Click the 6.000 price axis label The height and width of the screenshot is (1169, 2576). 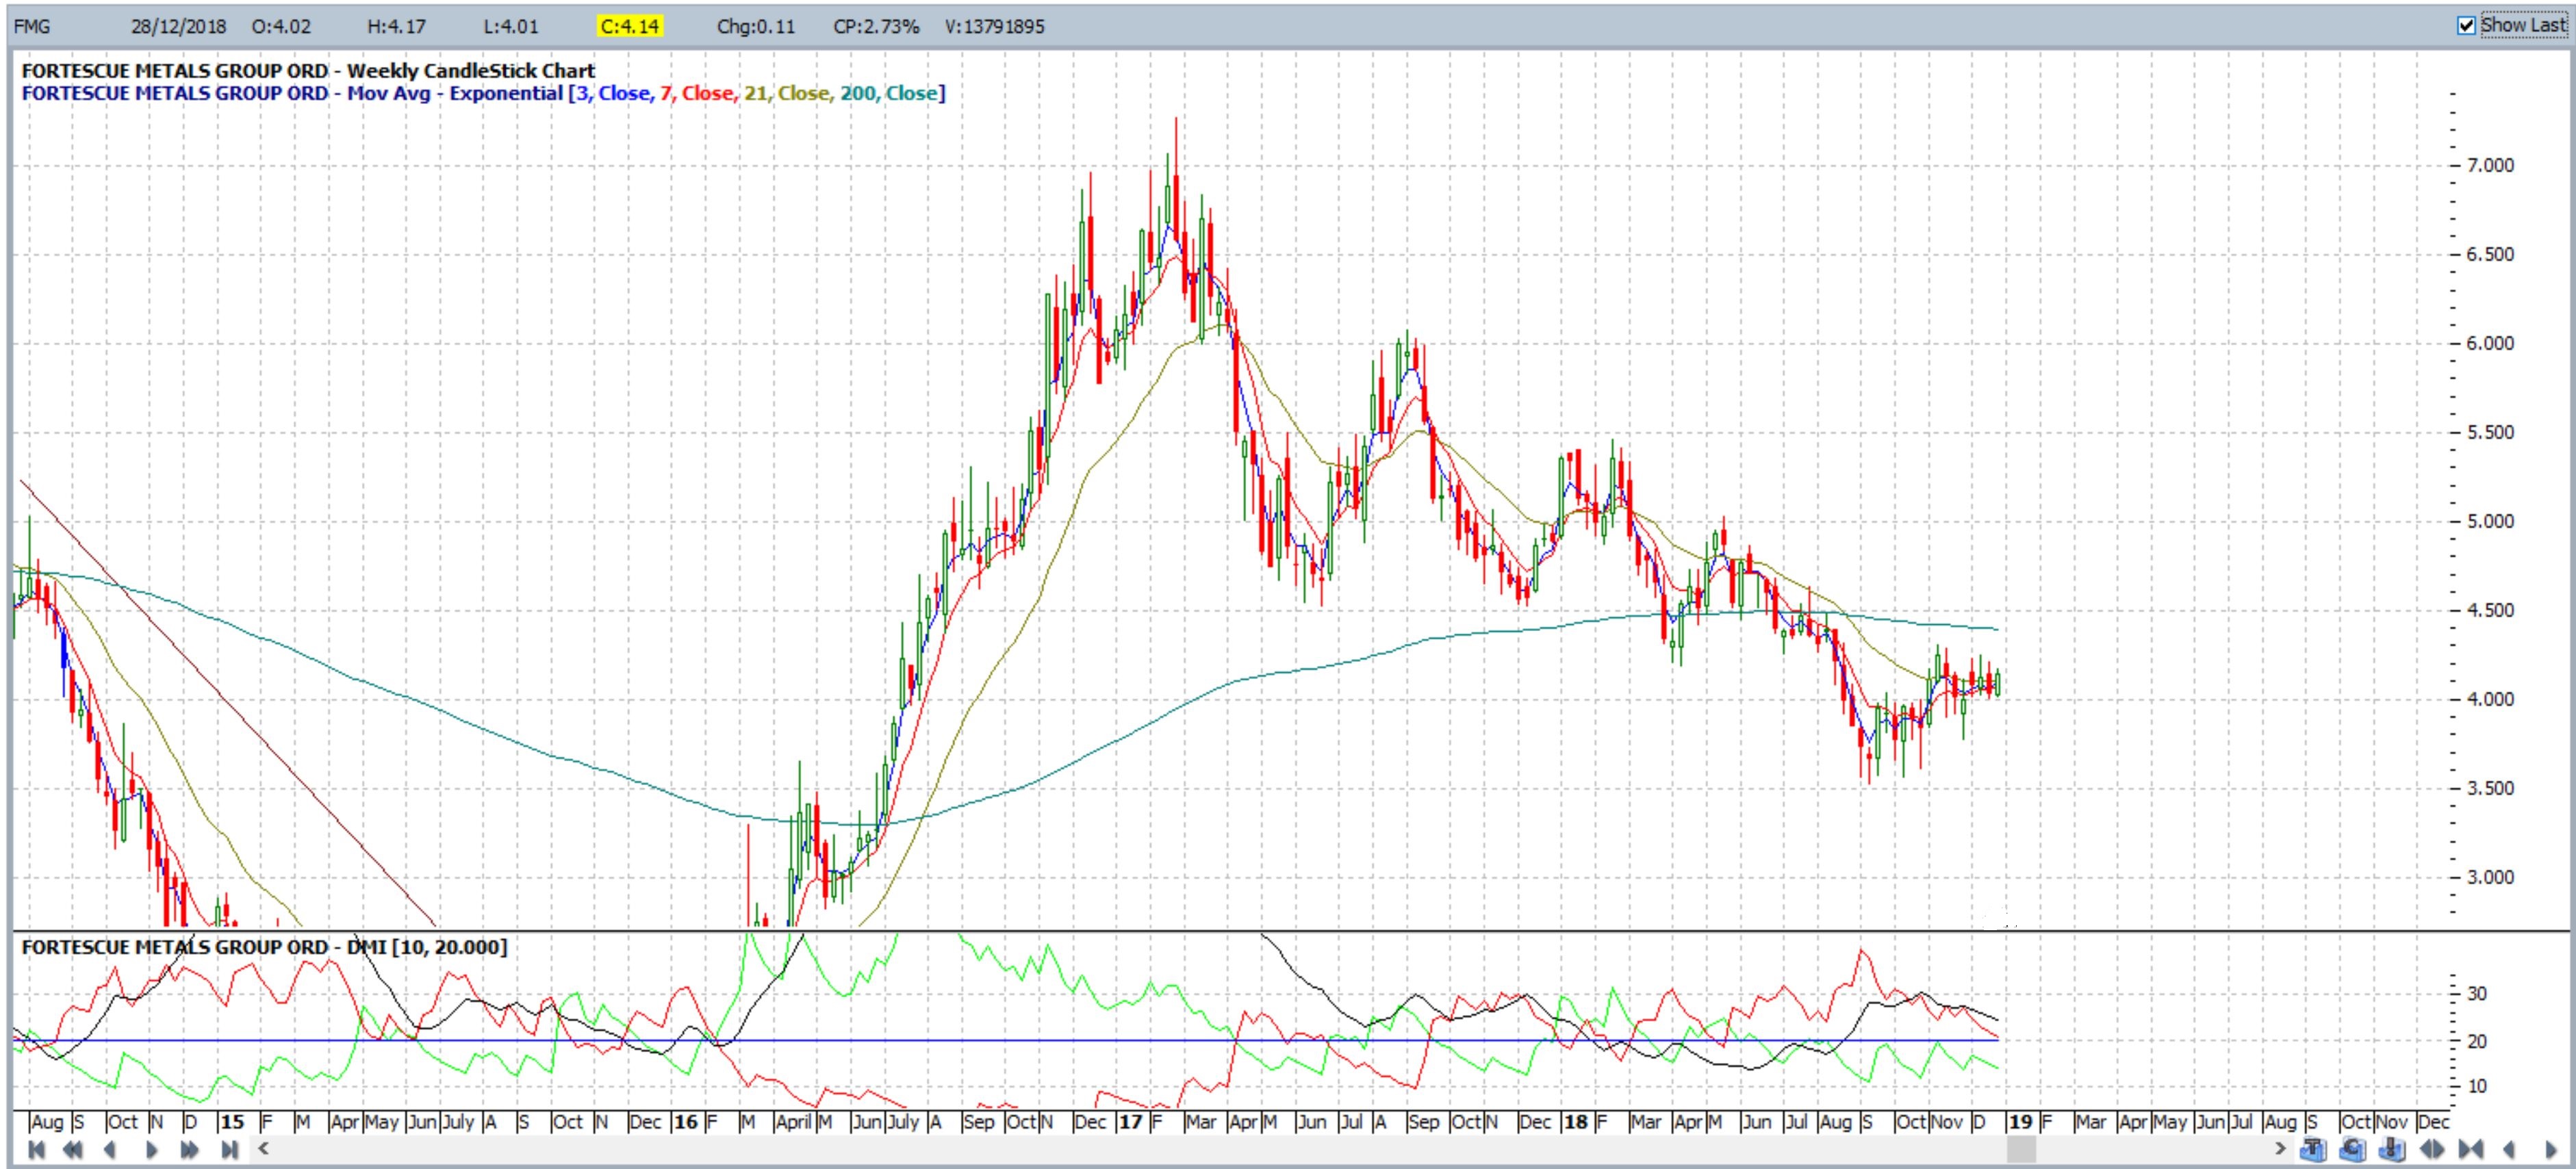2490,344
